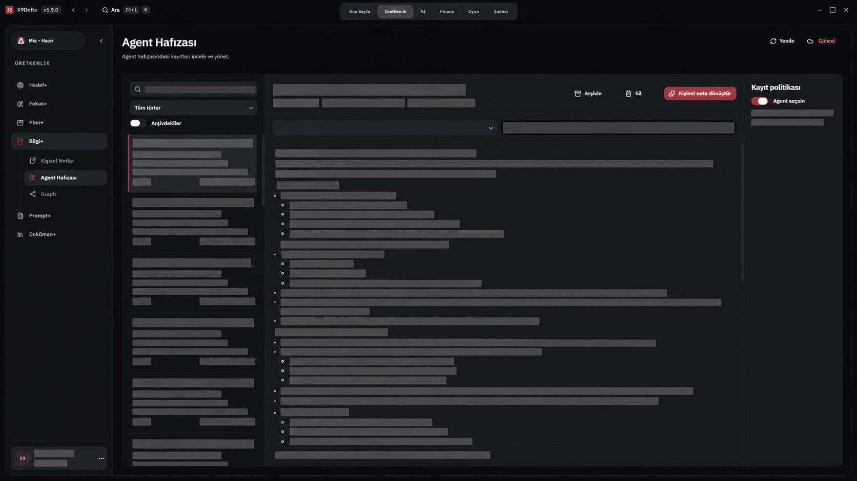Click the X9 user avatar
Image resolution: width=857 pixels, height=481 pixels.
tap(22, 458)
